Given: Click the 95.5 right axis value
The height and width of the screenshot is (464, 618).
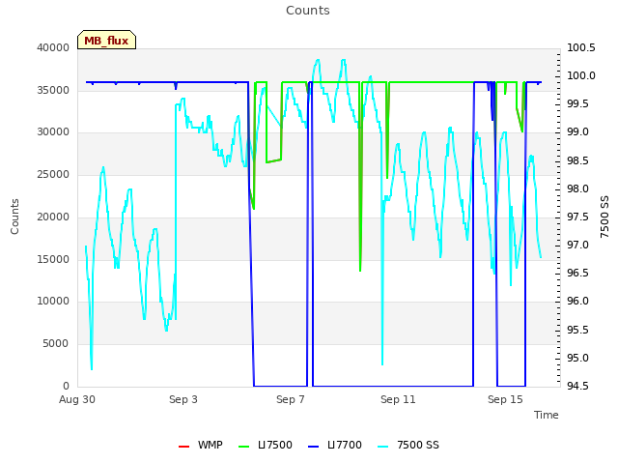Looking at the screenshot, I should tap(577, 330).
